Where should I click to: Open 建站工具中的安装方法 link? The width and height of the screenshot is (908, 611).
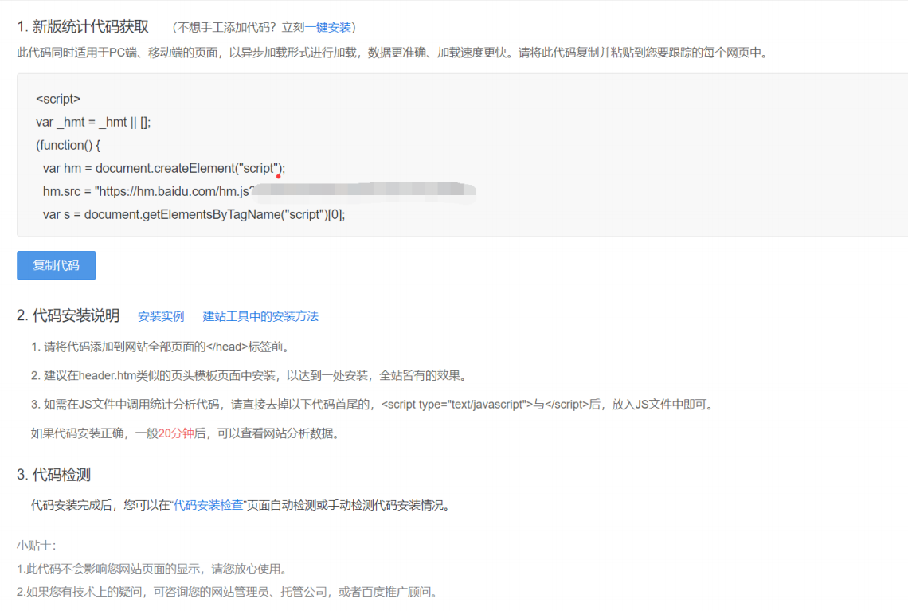click(260, 316)
